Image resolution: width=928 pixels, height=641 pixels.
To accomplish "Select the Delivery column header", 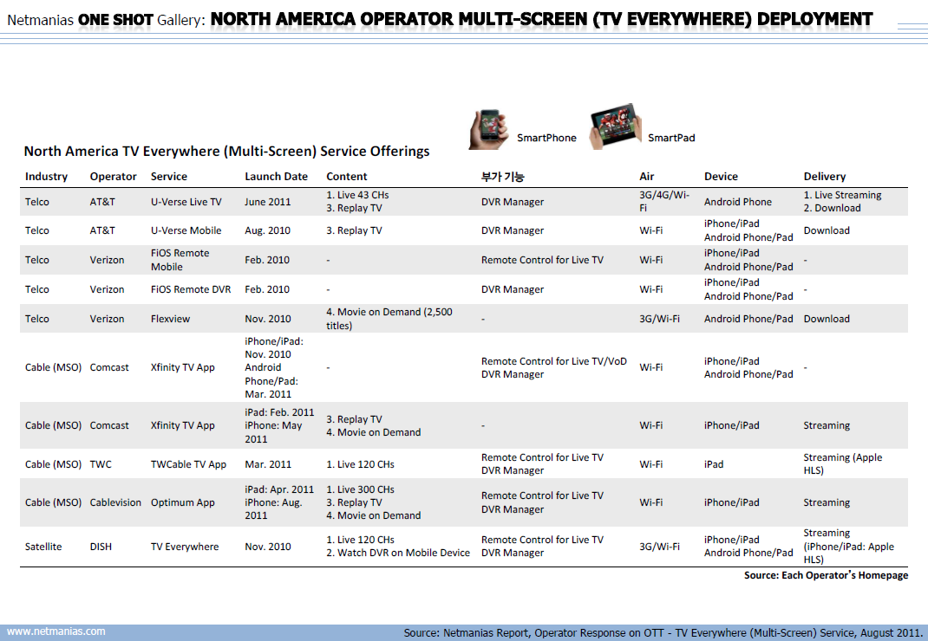I will click(x=825, y=176).
